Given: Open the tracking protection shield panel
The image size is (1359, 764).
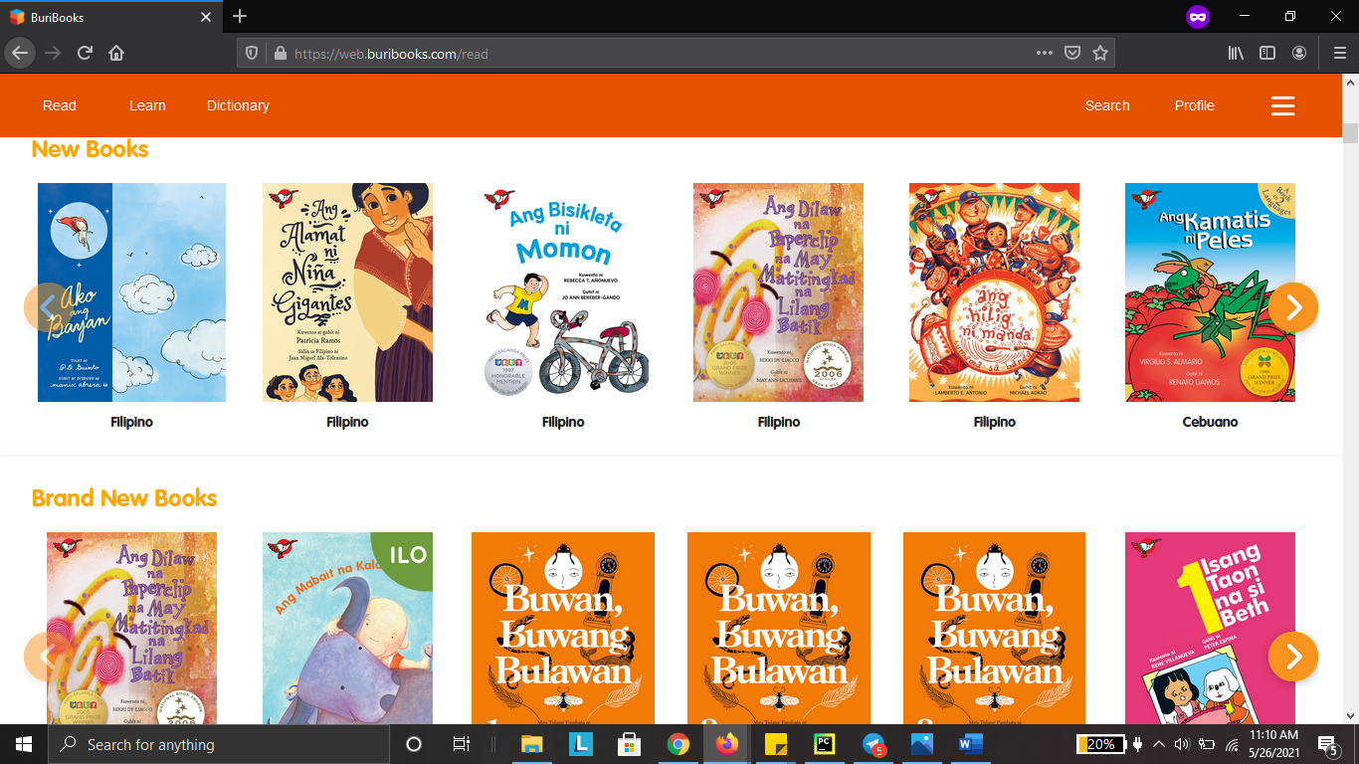Looking at the screenshot, I should coord(252,54).
